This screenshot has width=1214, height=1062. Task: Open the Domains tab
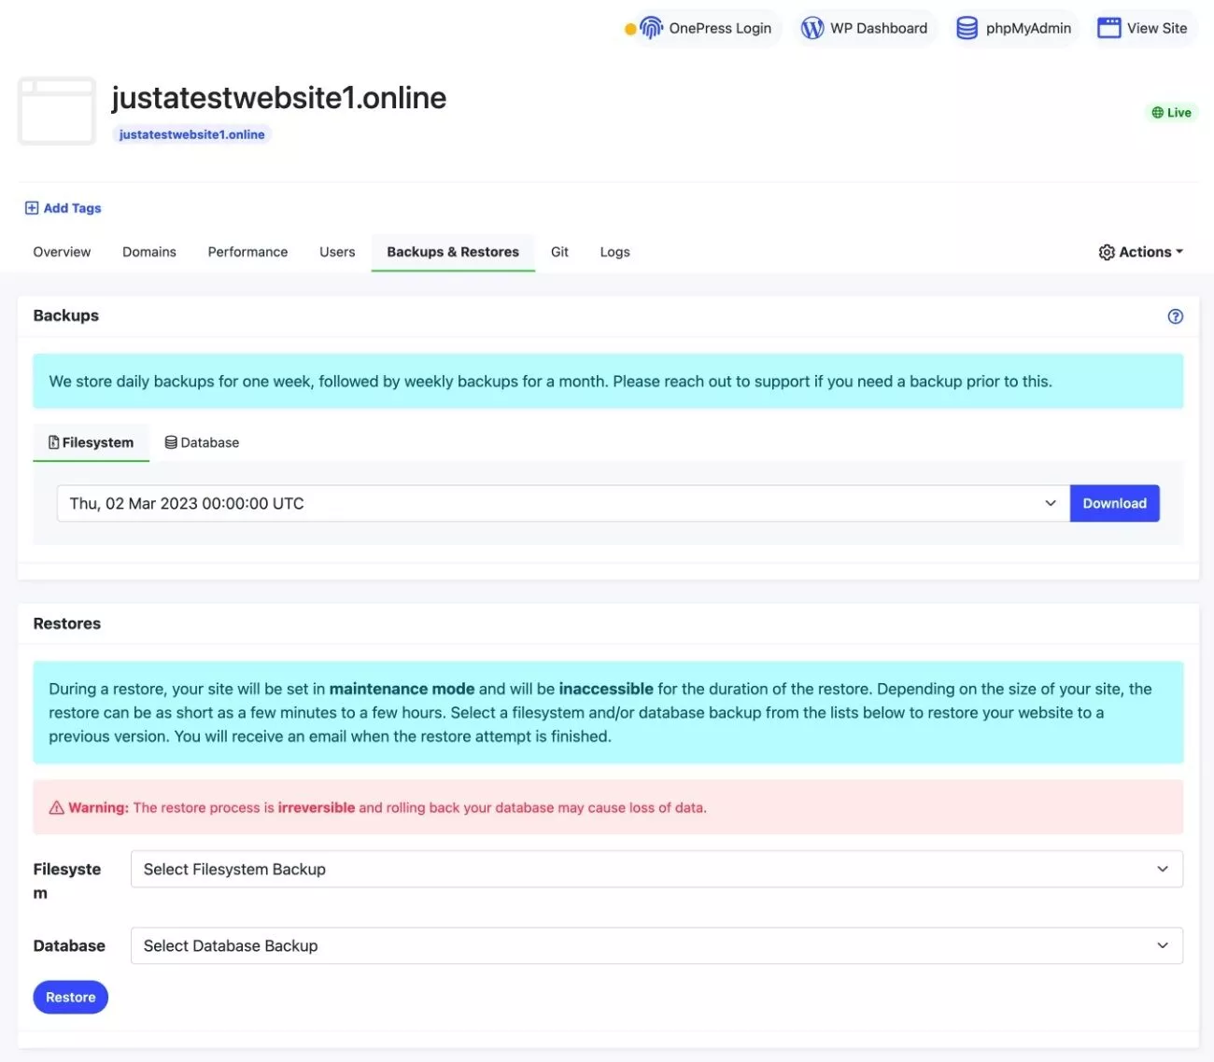coord(149,252)
